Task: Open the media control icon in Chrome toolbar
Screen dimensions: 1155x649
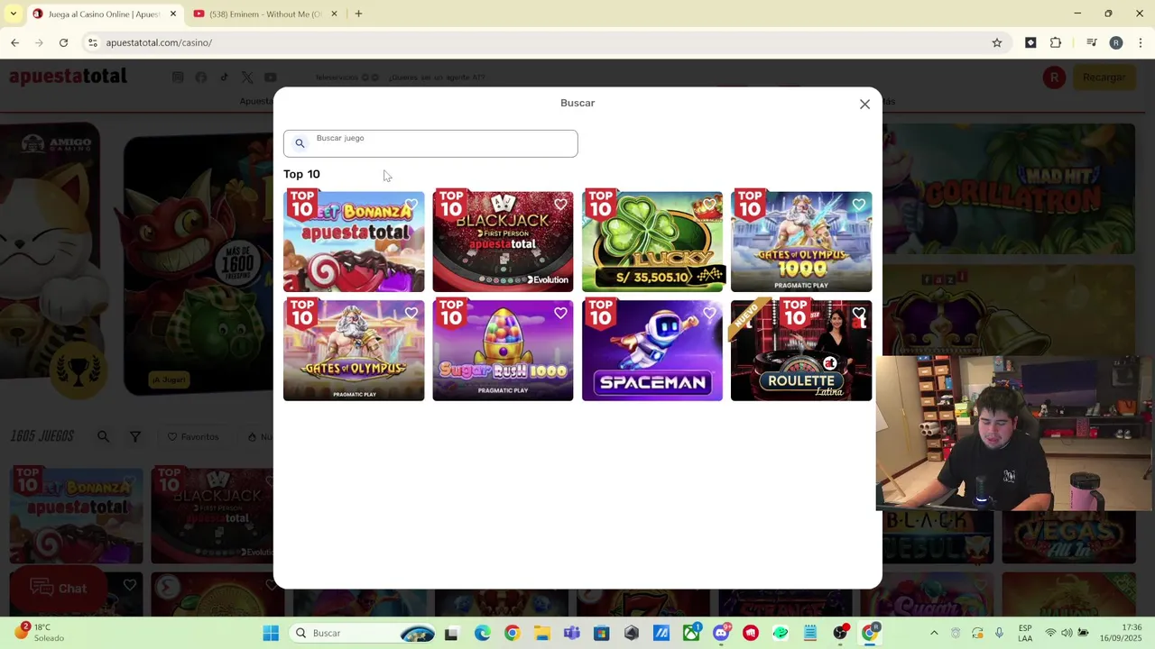Action: coord(1091,42)
